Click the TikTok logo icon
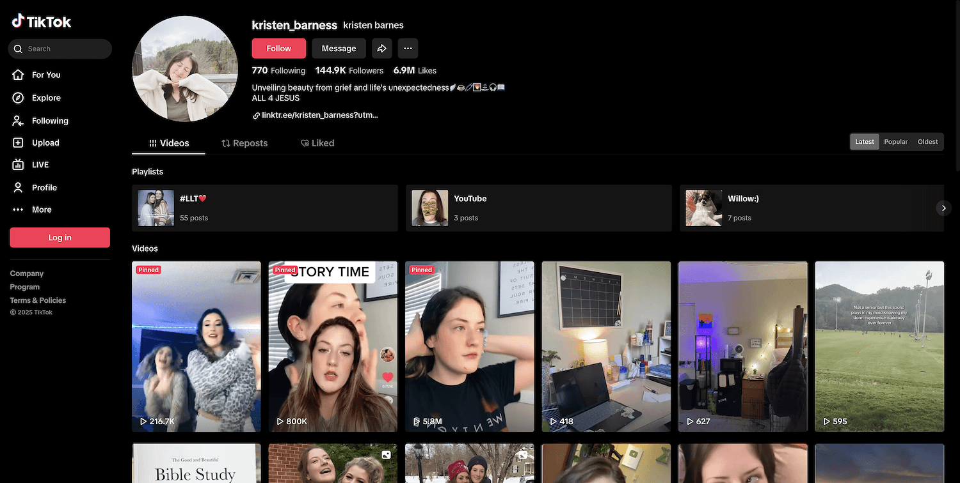 [x=18, y=22]
